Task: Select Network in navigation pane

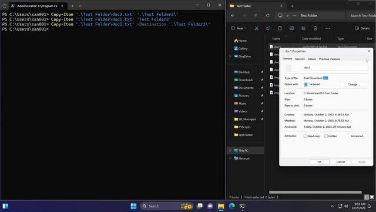Action: (242, 158)
